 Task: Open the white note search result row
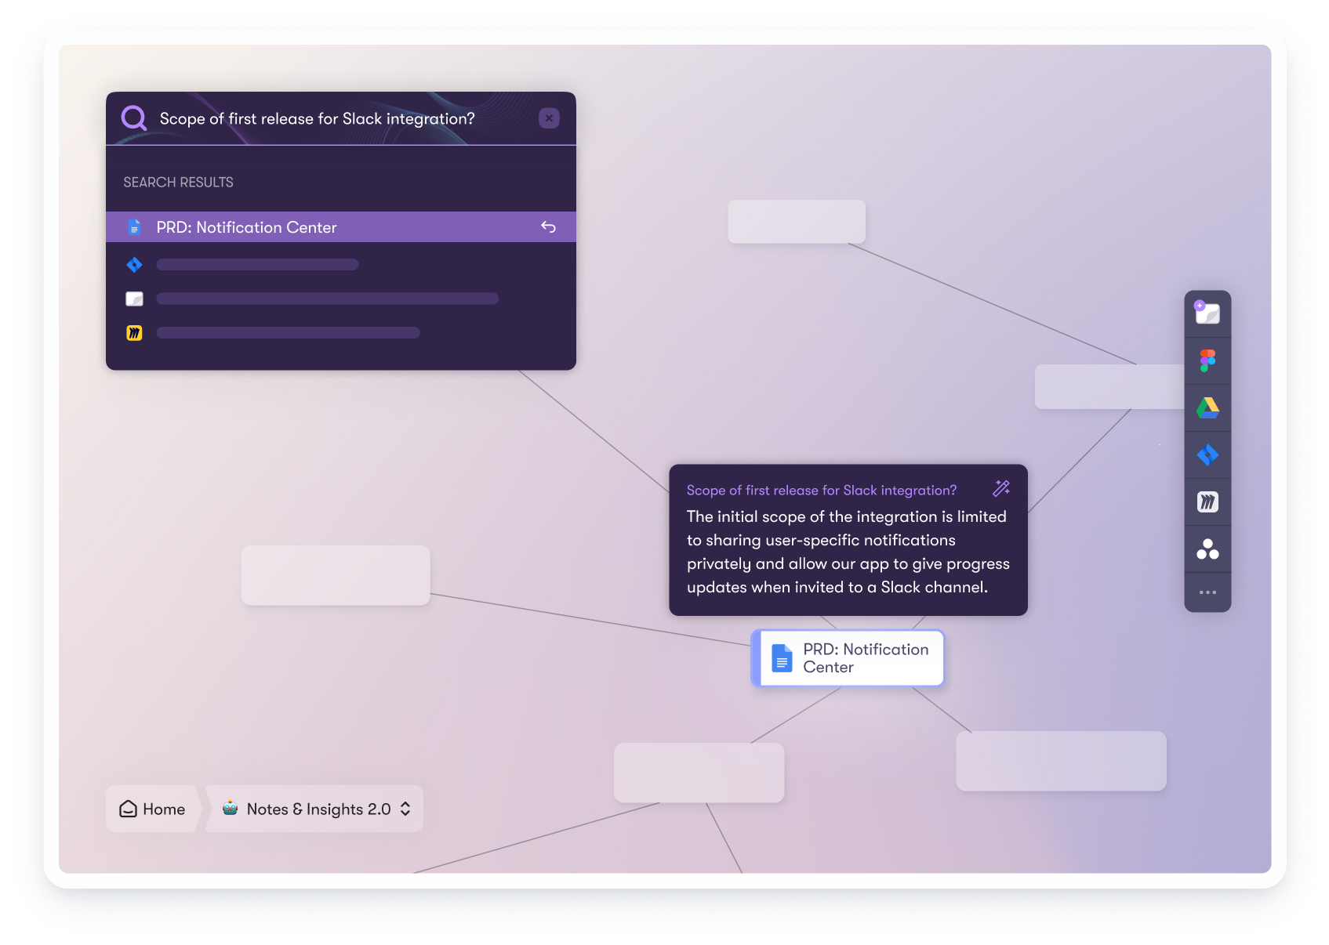pos(341,299)
